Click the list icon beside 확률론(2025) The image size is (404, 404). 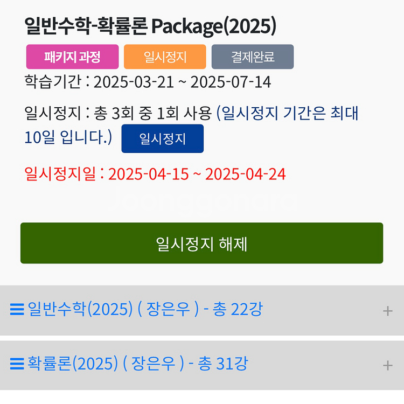point(17,365)
